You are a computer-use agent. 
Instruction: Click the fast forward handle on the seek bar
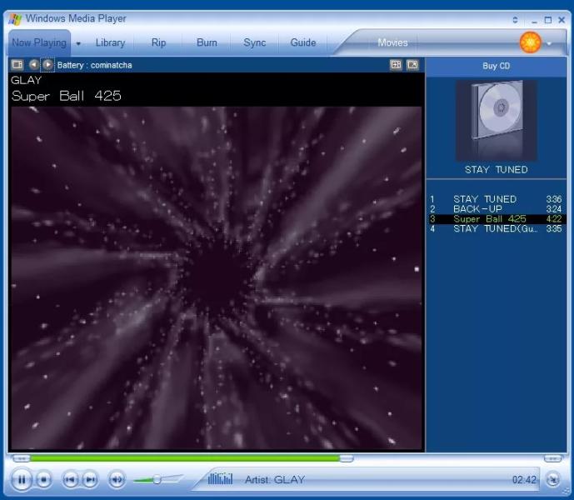click(553, 458)
